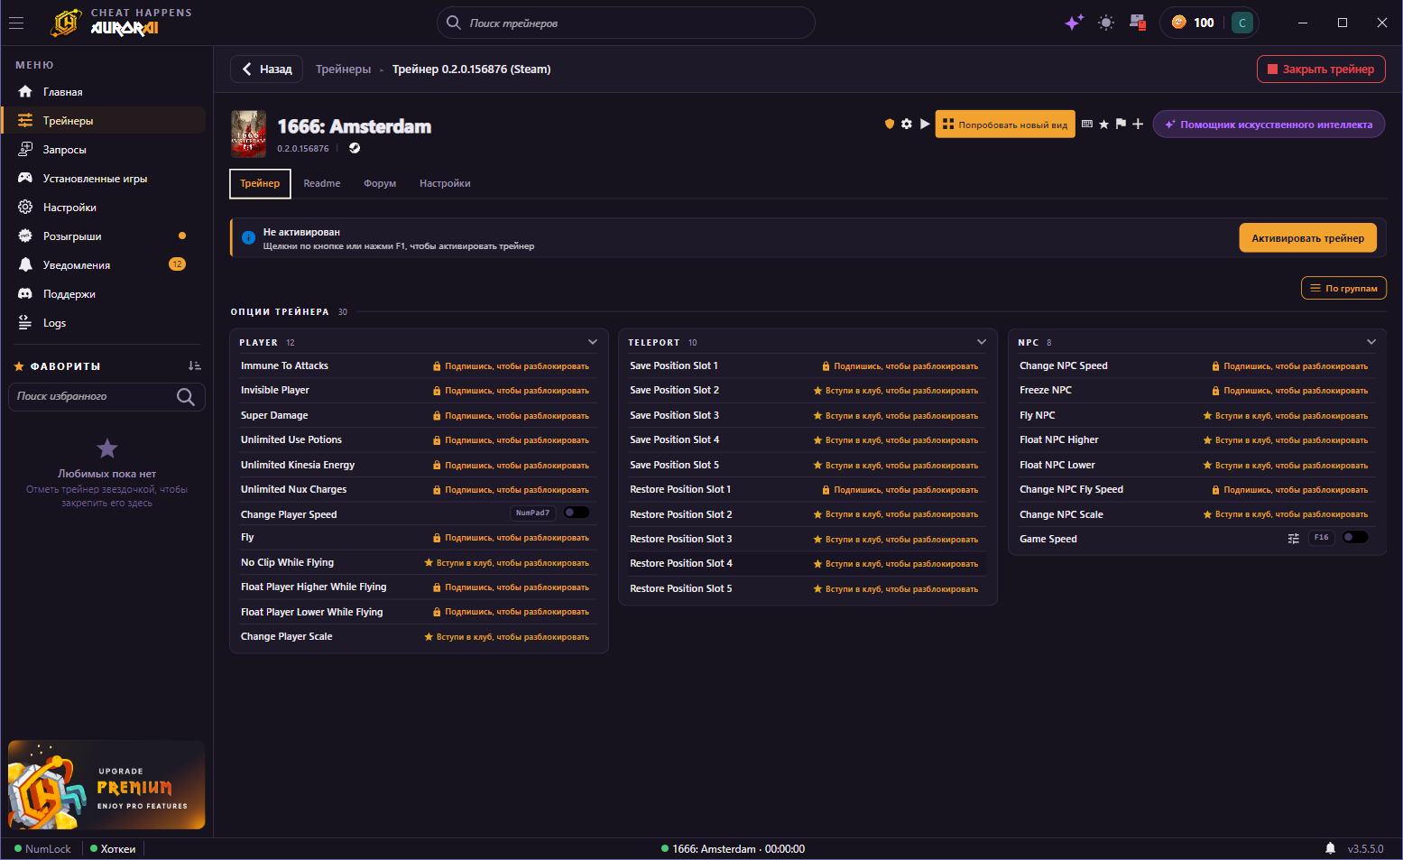Click the favorites sort order icon
This screenshot has width=1403, height=860.
point(194,365)
